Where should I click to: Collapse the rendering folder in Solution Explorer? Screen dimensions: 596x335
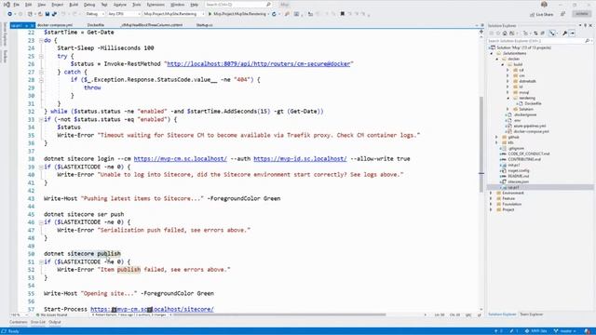(508, 98)
